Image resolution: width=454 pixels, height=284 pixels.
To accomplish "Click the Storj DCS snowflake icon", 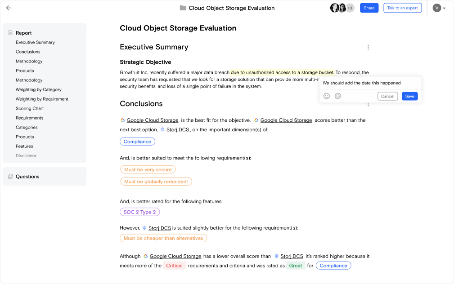I will point(162,129).
